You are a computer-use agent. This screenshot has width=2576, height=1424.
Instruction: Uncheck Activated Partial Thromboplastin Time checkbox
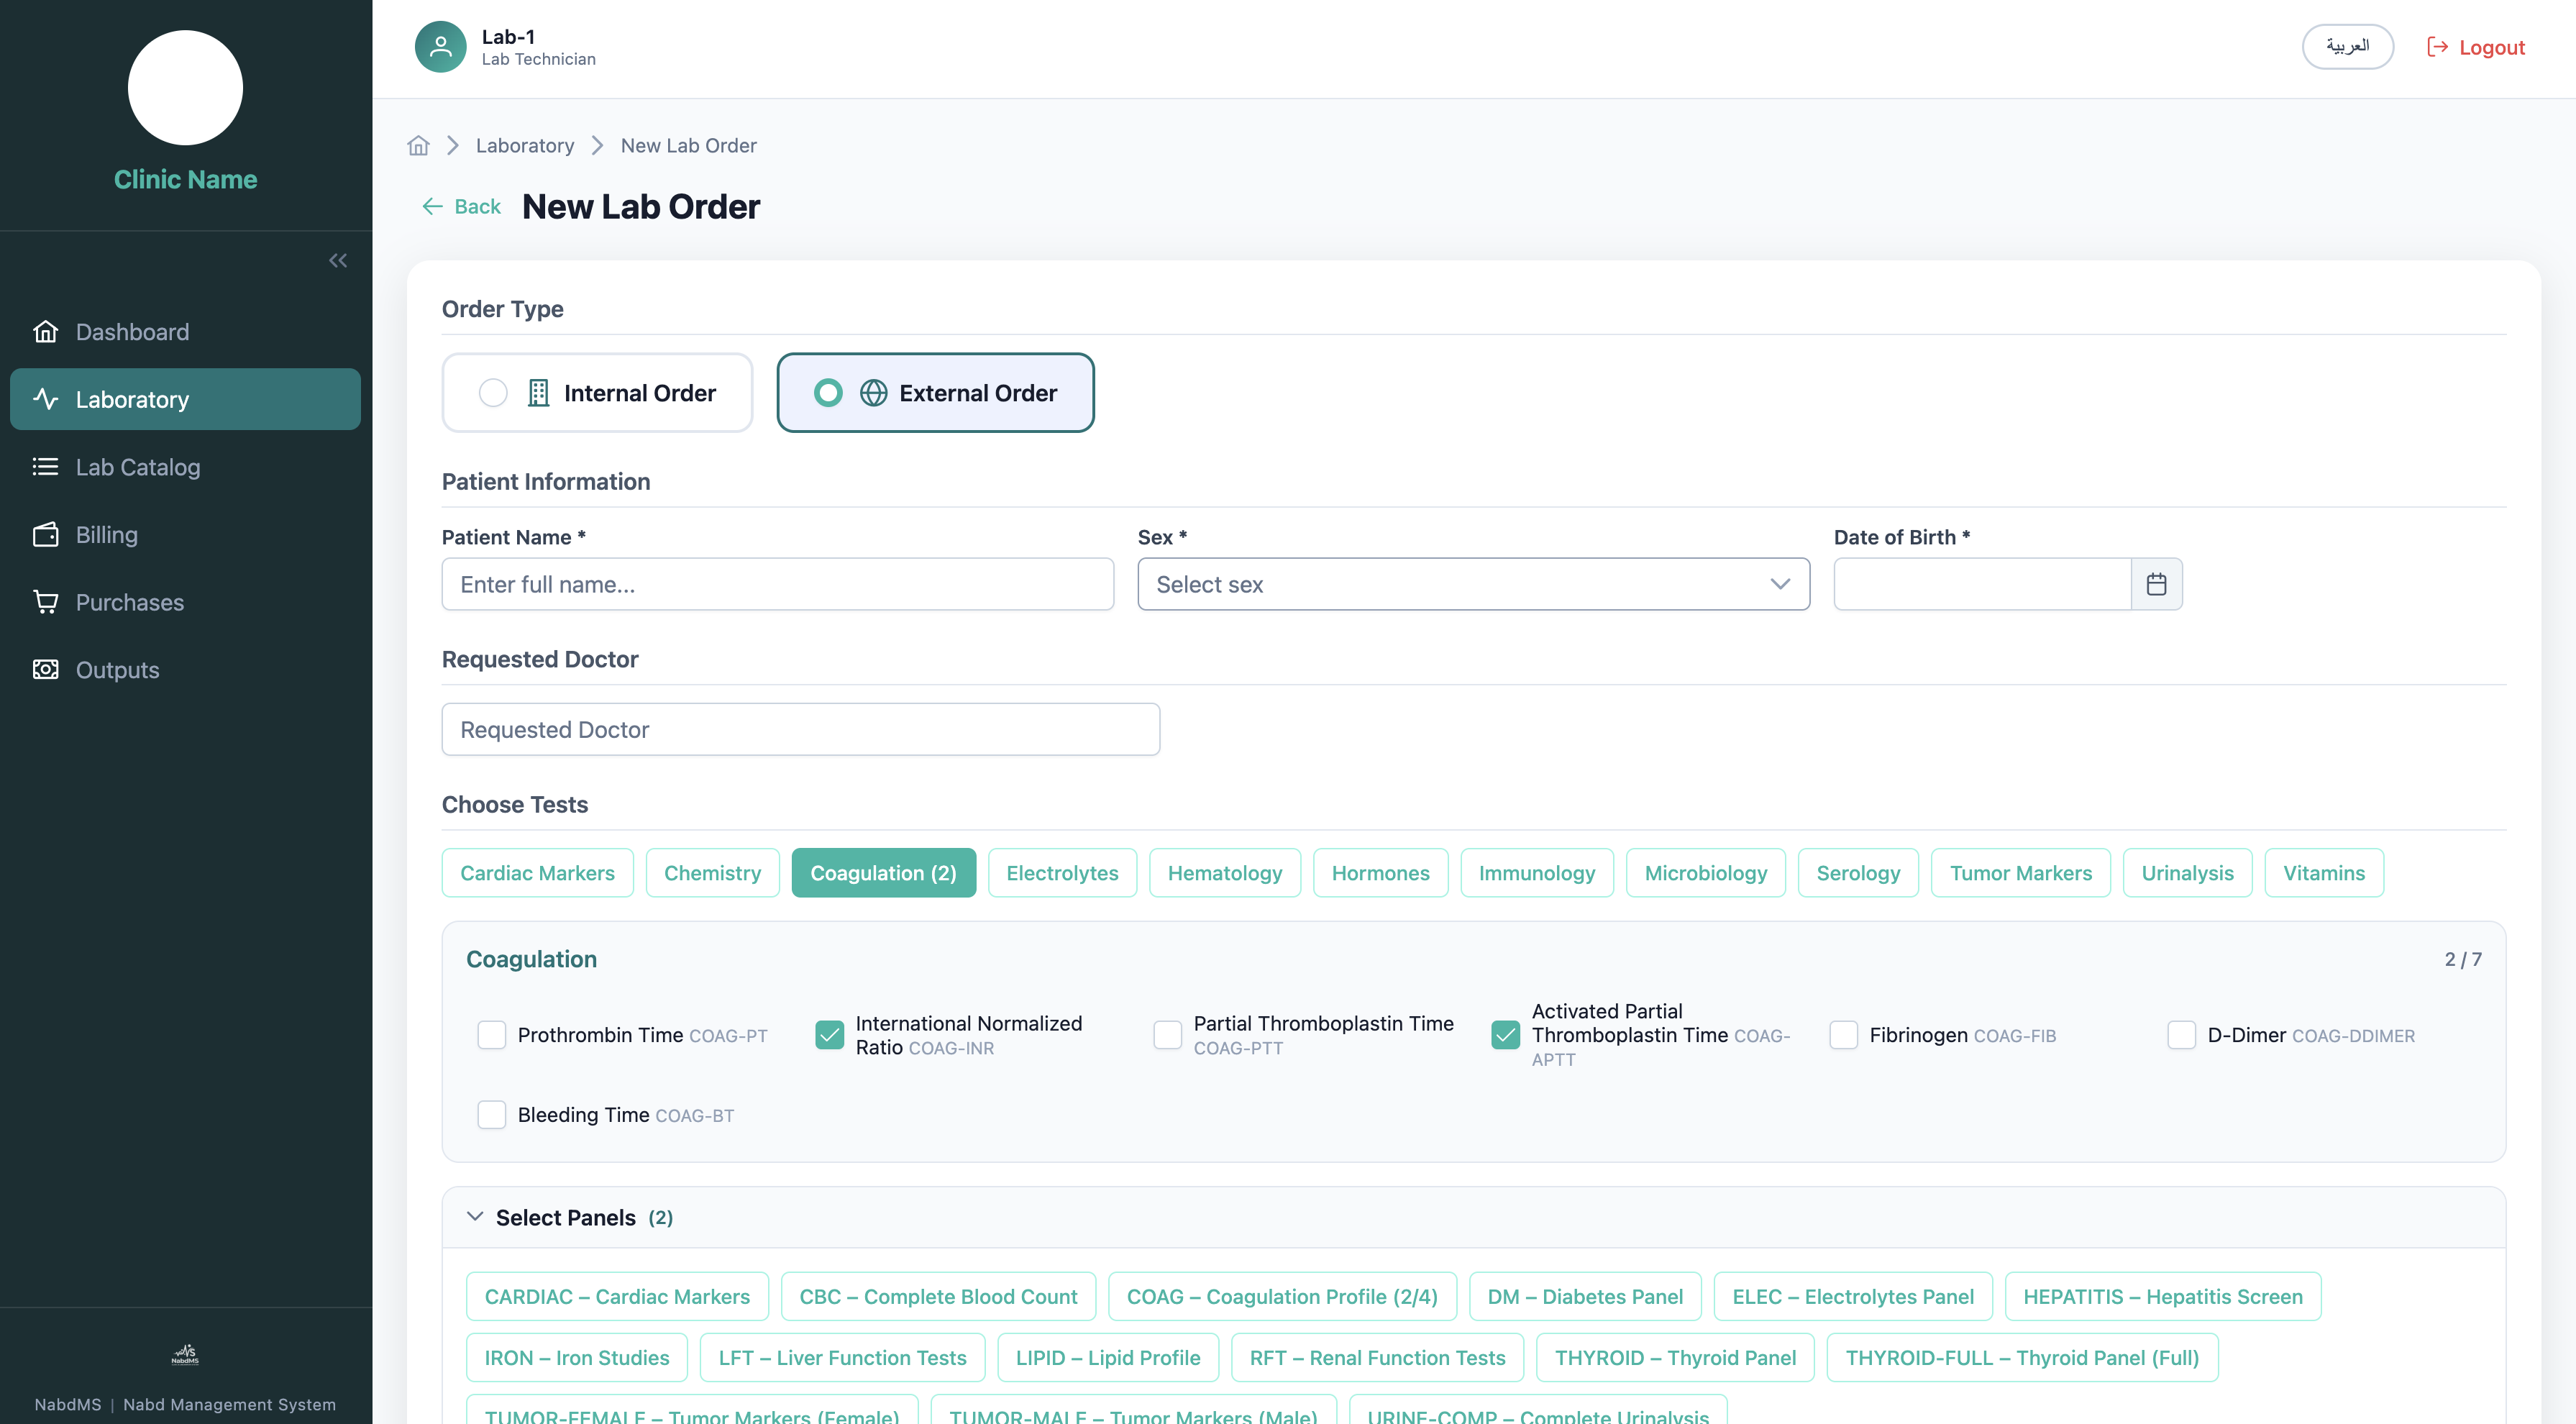coord(1506,1034)
